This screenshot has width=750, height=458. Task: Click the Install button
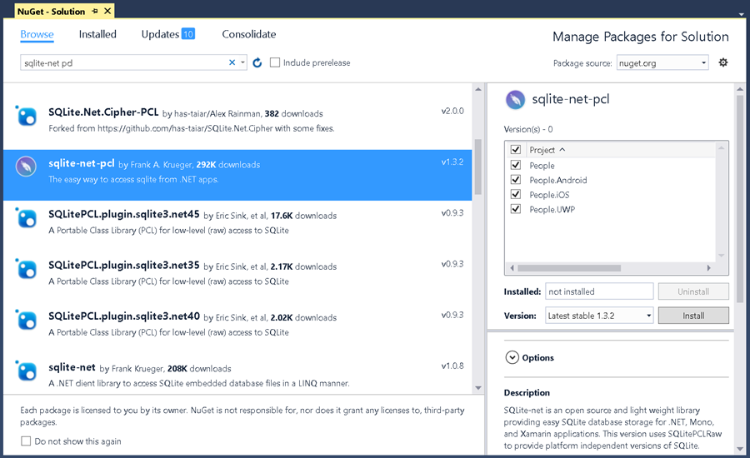pos(693,316)
